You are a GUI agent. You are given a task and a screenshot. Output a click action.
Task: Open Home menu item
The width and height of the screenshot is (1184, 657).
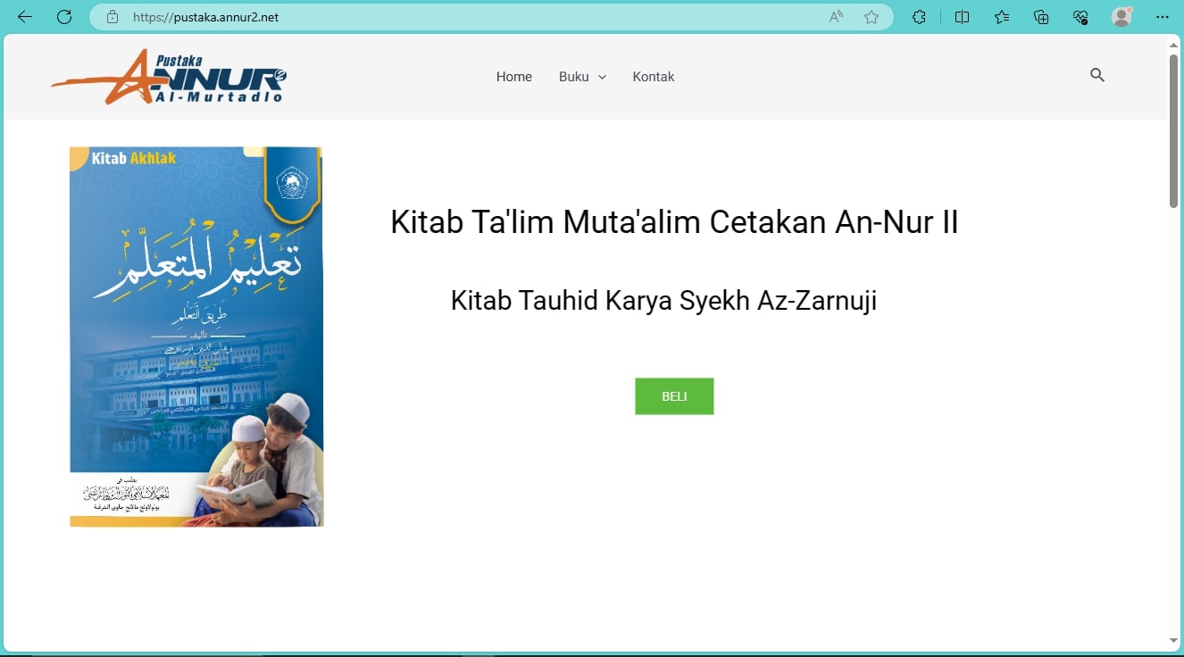[x=514, y=77]
